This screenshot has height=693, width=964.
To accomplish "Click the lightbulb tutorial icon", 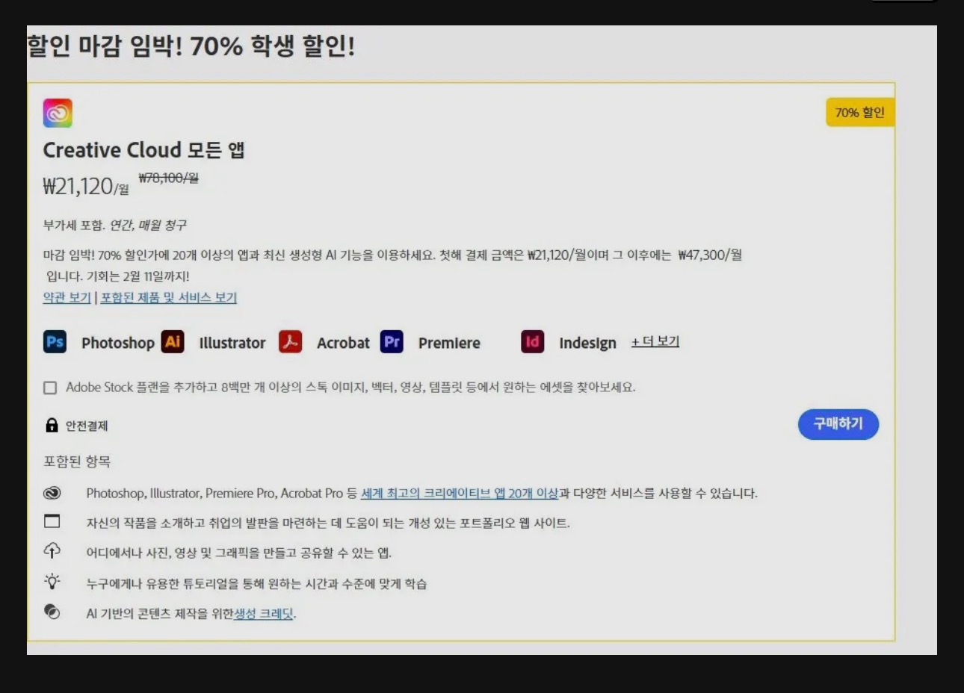I will [x=52, y=581].
